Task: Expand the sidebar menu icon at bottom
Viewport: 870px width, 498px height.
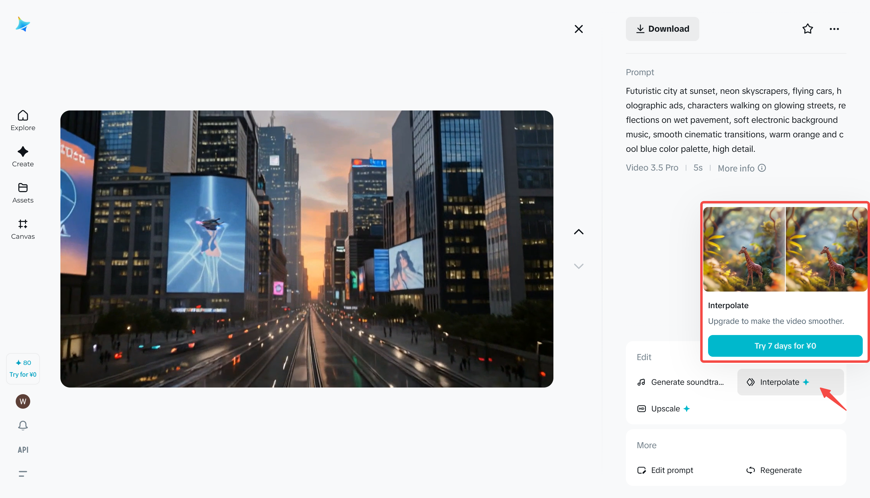Action: tap(23, 473)
